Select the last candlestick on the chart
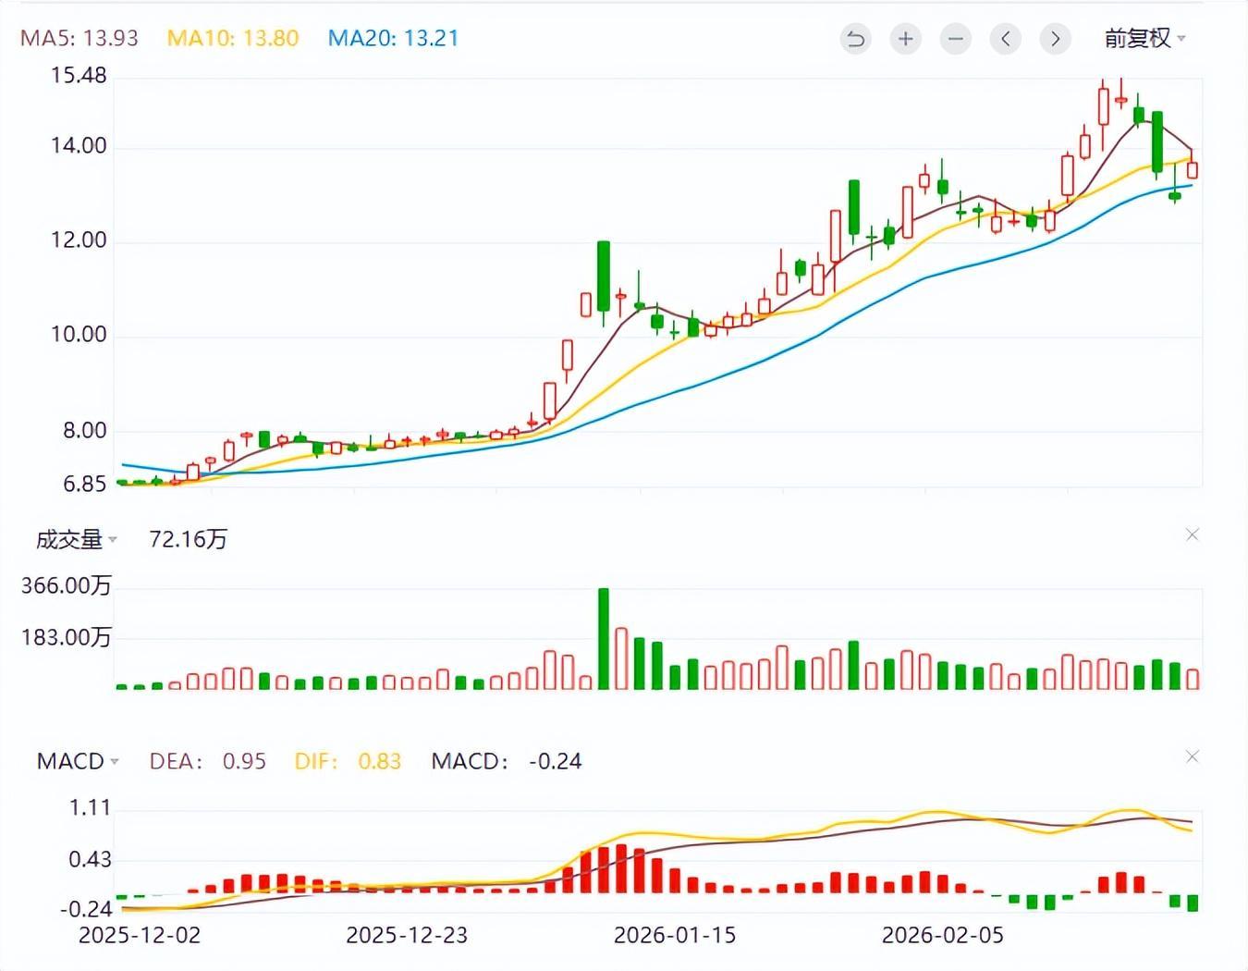1248x971 pixels. (1193, 169)
